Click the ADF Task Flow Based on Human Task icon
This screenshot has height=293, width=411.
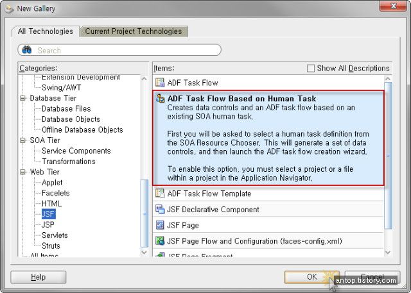pyautogui.click(x=160, y=98)
